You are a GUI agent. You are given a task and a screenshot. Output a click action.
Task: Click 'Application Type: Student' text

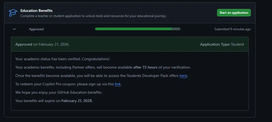coord(222,45)
